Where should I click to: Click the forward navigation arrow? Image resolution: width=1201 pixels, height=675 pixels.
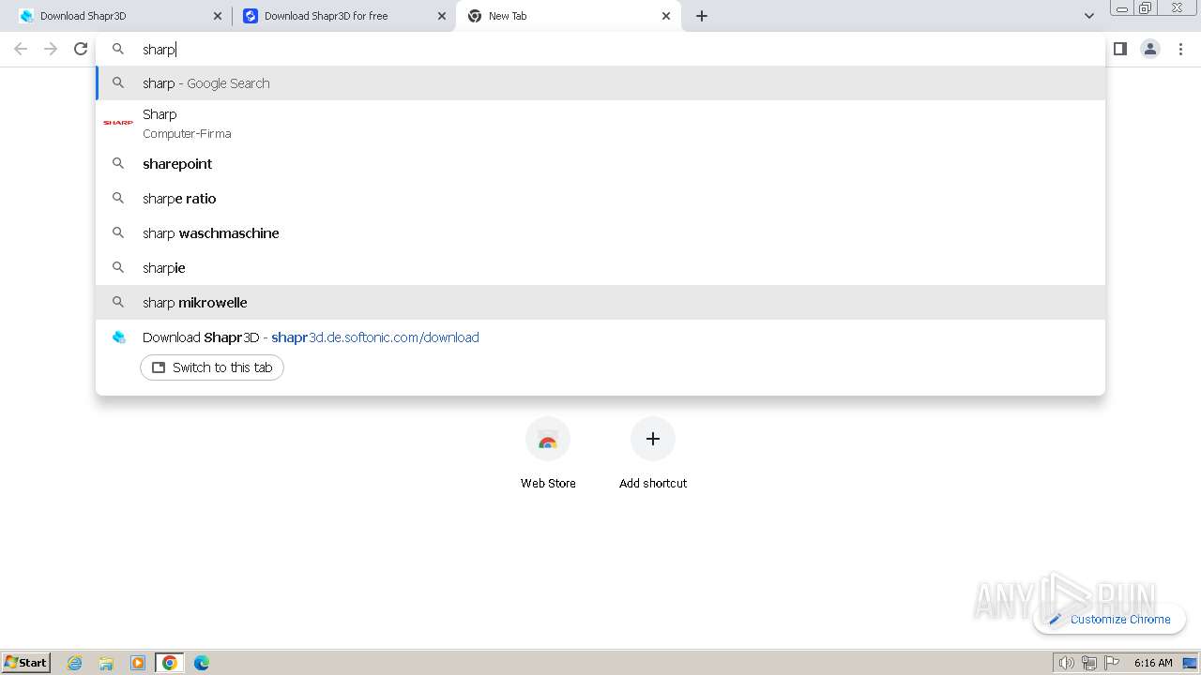click(51, 49)
